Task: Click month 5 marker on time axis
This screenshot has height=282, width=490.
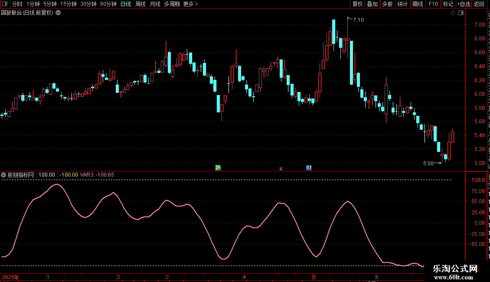Action: tap(314, 277)
